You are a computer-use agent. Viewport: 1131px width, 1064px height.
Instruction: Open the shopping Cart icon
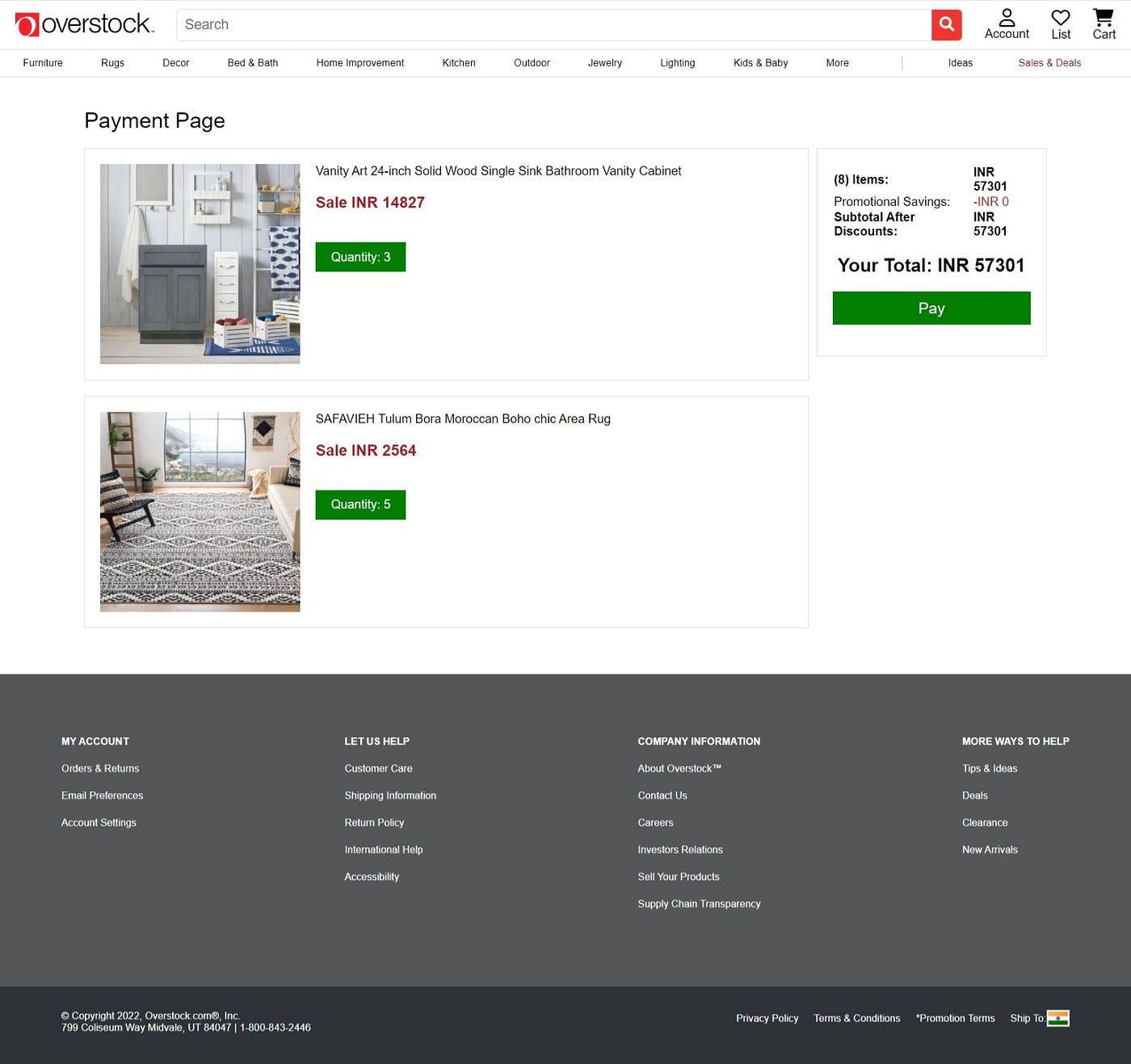pyautogui.click(x=1102, y=20)
